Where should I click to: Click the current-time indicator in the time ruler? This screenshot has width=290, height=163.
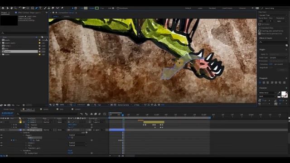pos(123,115)
